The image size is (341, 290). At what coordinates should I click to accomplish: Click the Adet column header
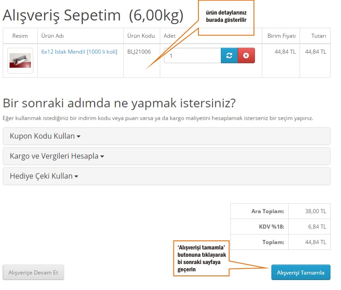pyautogui.click(x=169, y=36)
